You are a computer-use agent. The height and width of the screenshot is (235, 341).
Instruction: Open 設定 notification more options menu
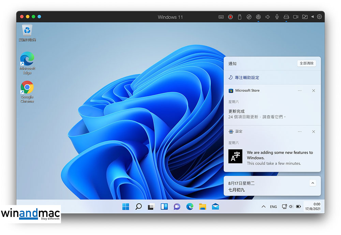[x=300, y=132]
